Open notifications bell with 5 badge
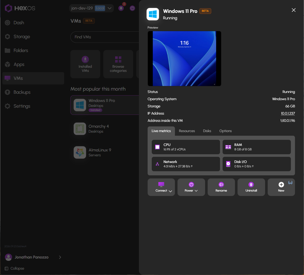 121,8
